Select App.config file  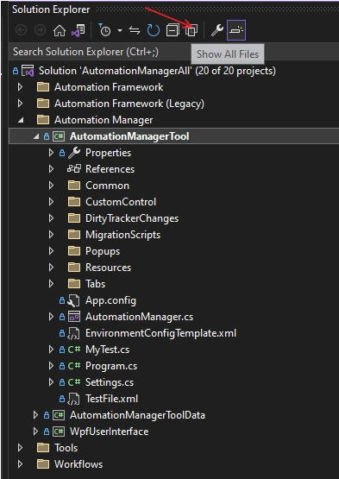tap(110, 300)
